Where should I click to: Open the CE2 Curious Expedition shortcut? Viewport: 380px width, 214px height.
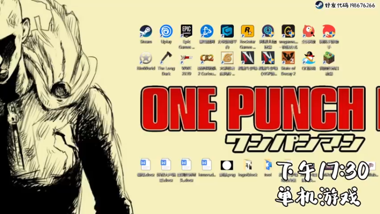[207, 58]
